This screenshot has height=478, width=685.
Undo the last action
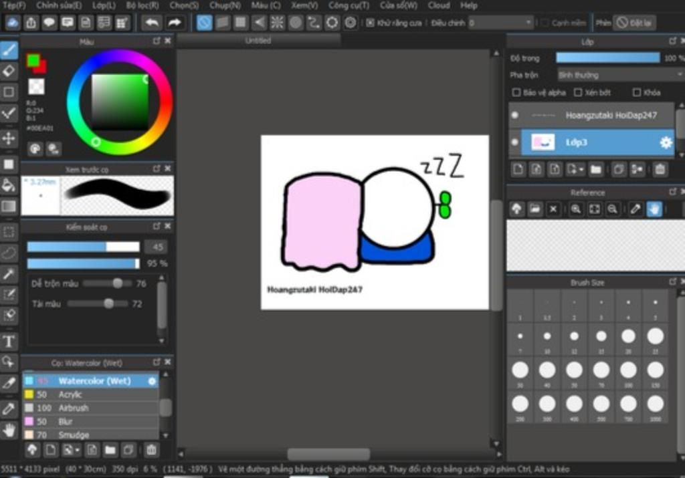pyautogui.click(x=152, y=23)
